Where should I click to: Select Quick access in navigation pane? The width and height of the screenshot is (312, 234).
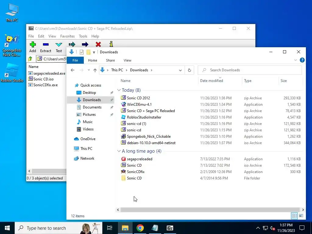[x=91, y=85]
